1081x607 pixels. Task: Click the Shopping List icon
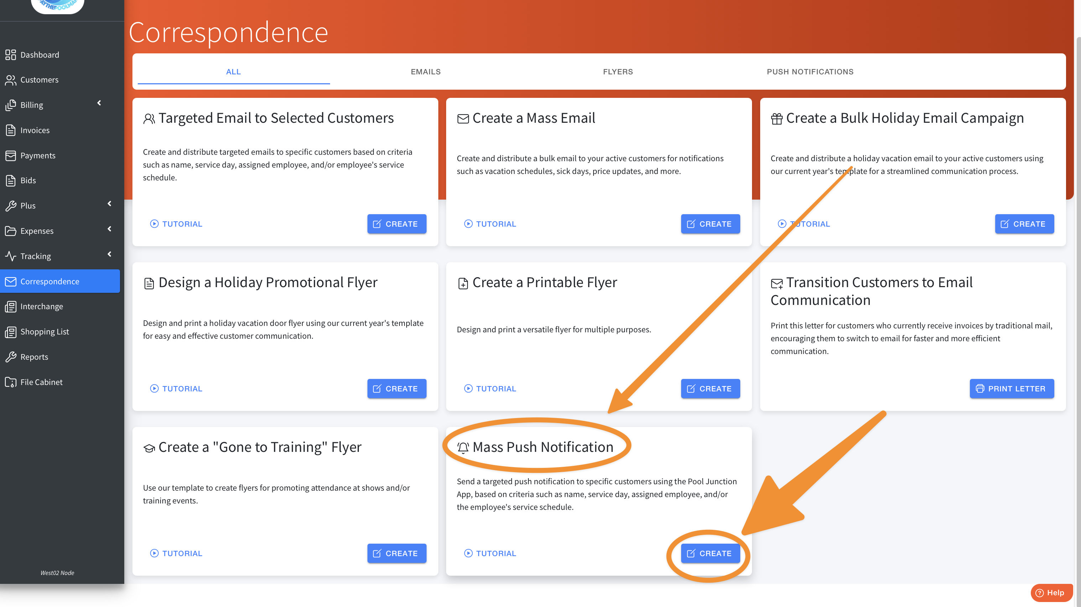coord(10,332)
